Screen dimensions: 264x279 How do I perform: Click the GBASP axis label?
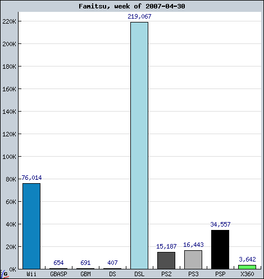pos(58,274)
